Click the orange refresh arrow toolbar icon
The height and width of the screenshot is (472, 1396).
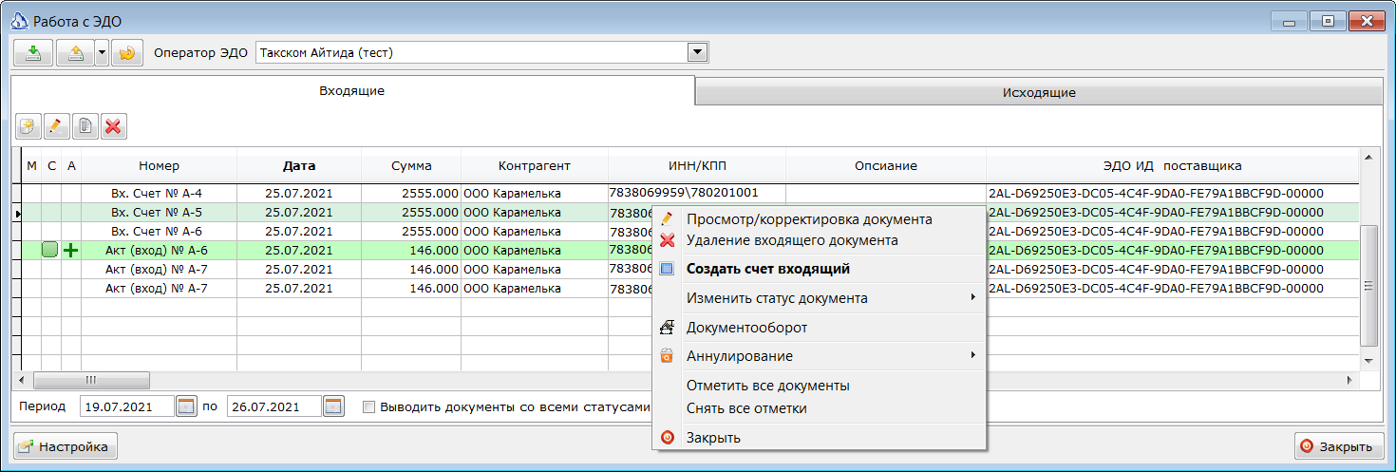126,53
